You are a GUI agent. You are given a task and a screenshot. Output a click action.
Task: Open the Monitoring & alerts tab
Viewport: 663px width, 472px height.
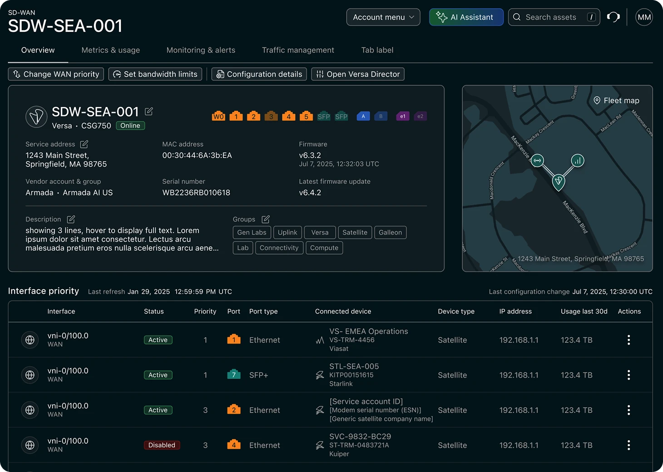[201, 50]
